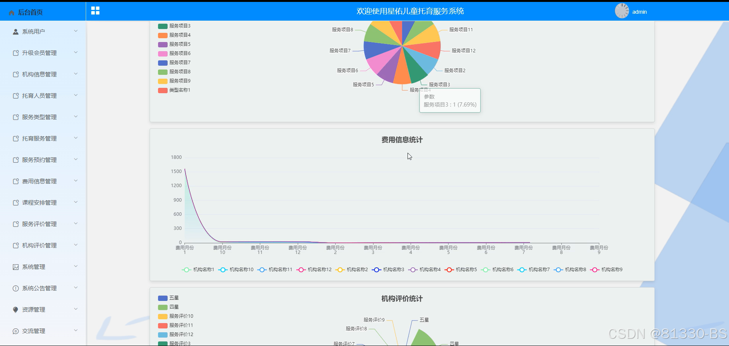Toggle 机构名称9 series in line chart legend
This screenshot has height=346, width=729.
point(606,270)
